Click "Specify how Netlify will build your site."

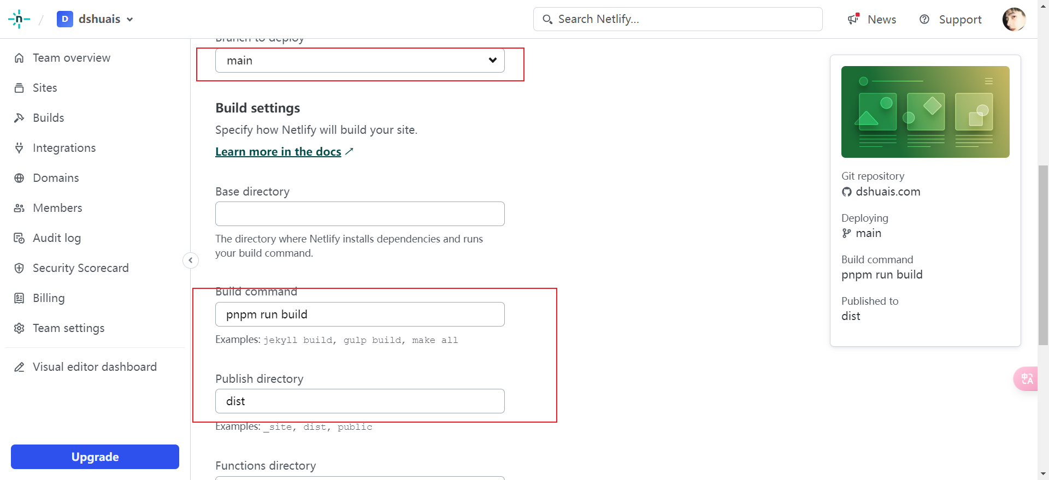pos(316,130)
